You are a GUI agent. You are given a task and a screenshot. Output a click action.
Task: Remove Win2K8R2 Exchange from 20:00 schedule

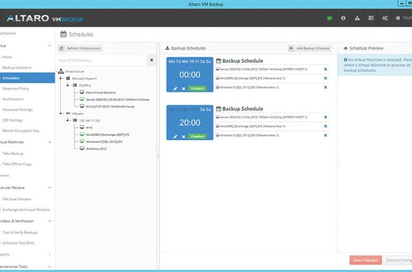click(x=325, y=126)
